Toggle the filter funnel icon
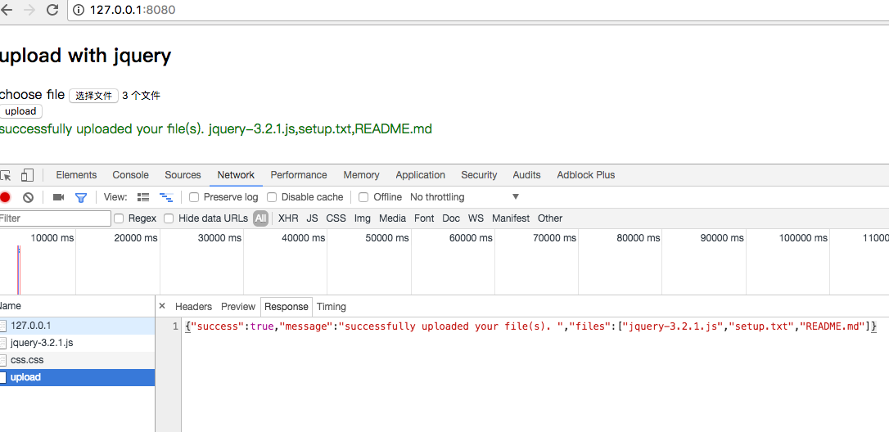889x432 pixels. click(81, 197)
